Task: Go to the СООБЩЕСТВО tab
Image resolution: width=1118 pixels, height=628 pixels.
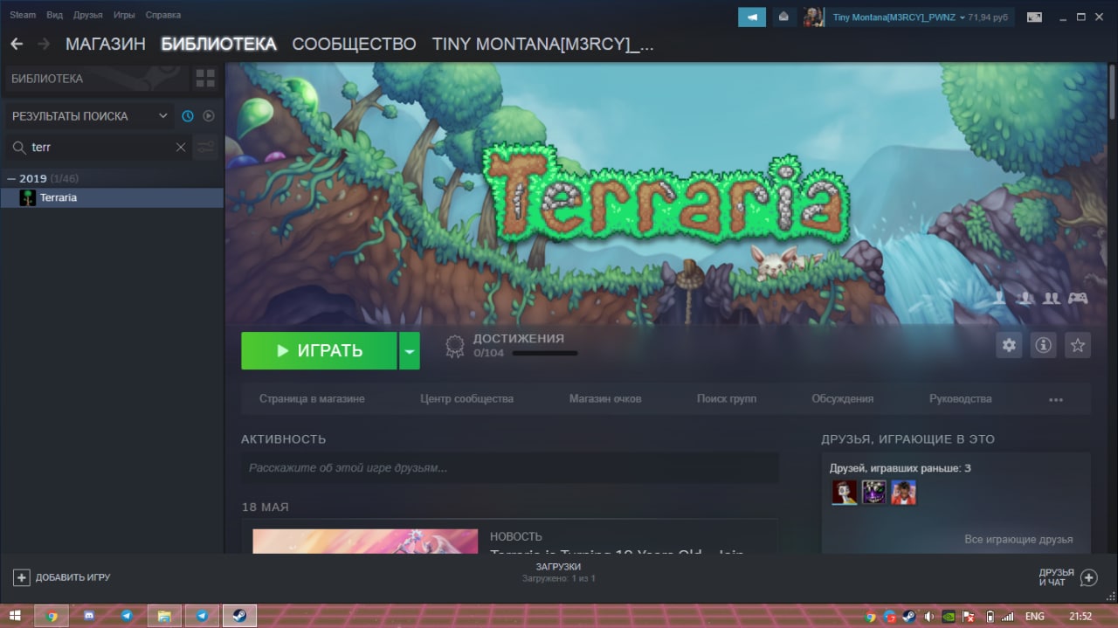Action: pos(354,44)
